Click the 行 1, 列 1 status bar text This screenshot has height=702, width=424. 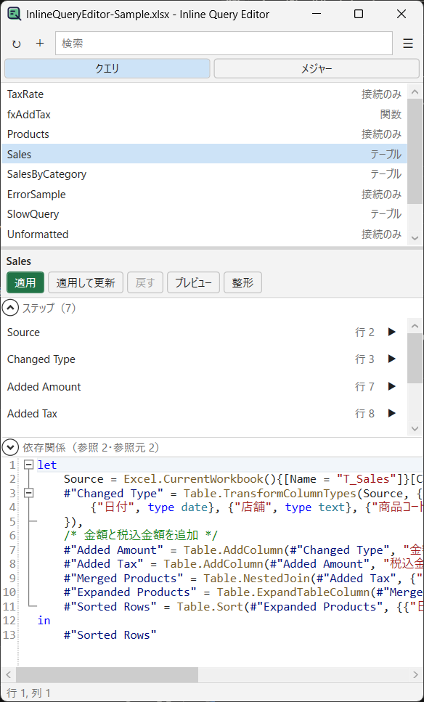(28, 693)
